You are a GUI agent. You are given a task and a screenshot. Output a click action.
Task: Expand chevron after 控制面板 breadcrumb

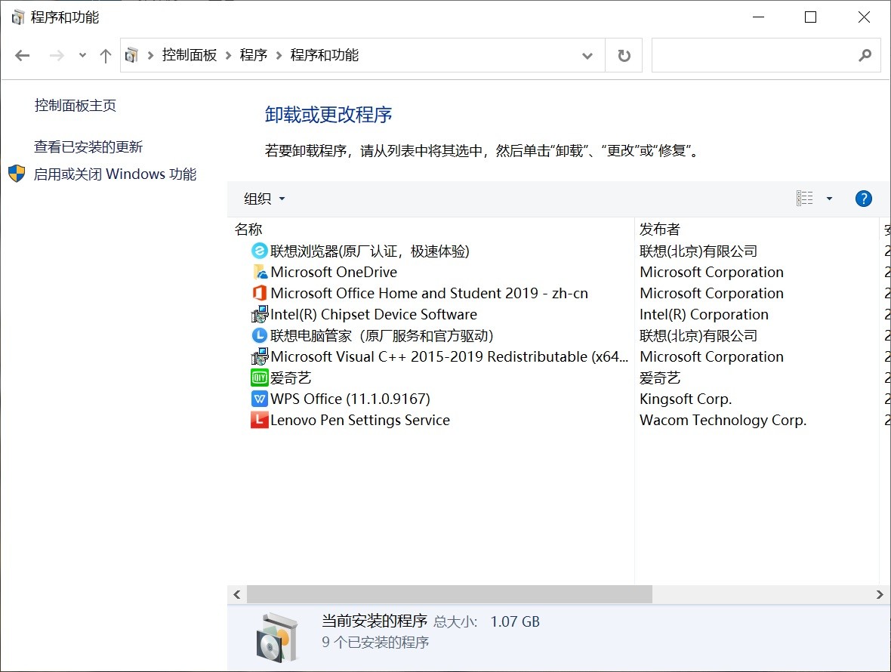coord(229,55)
